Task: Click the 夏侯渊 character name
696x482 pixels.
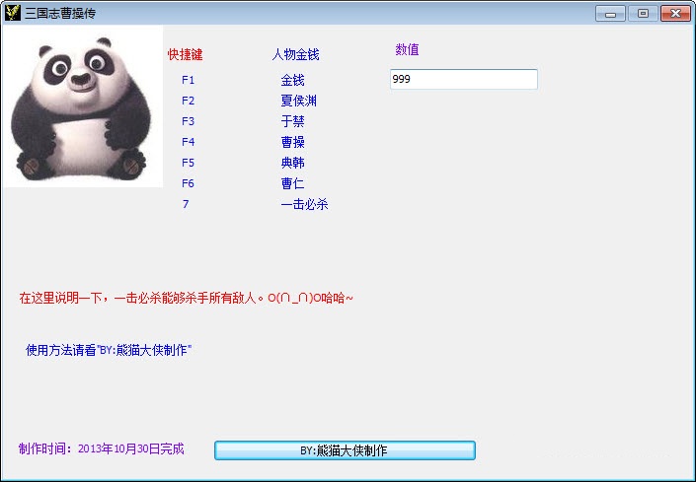Action: 299,101
